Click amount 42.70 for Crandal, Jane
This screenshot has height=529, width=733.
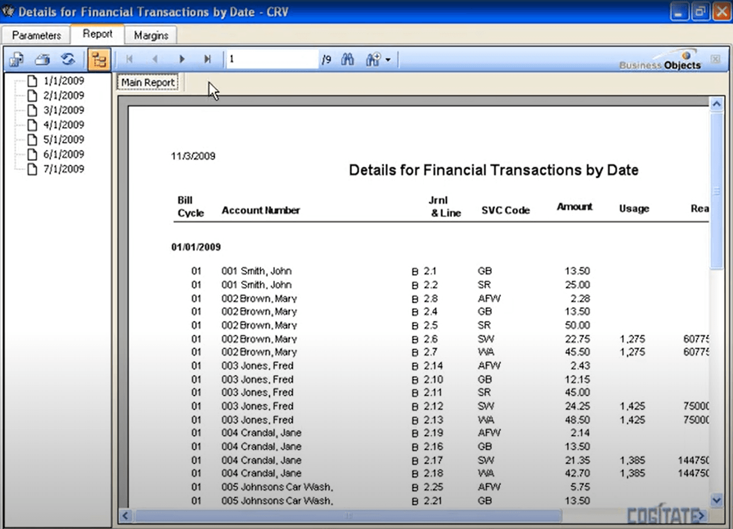577,473
